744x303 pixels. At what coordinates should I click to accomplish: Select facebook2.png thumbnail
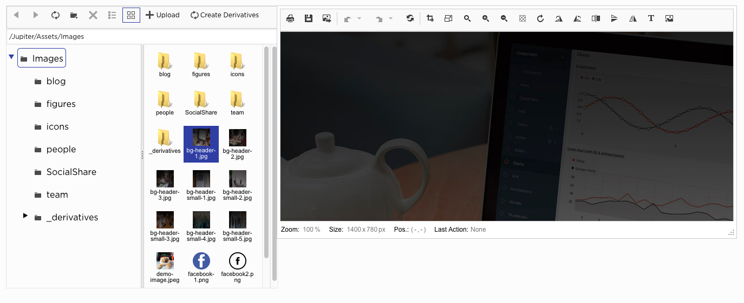tap(237, 268)
